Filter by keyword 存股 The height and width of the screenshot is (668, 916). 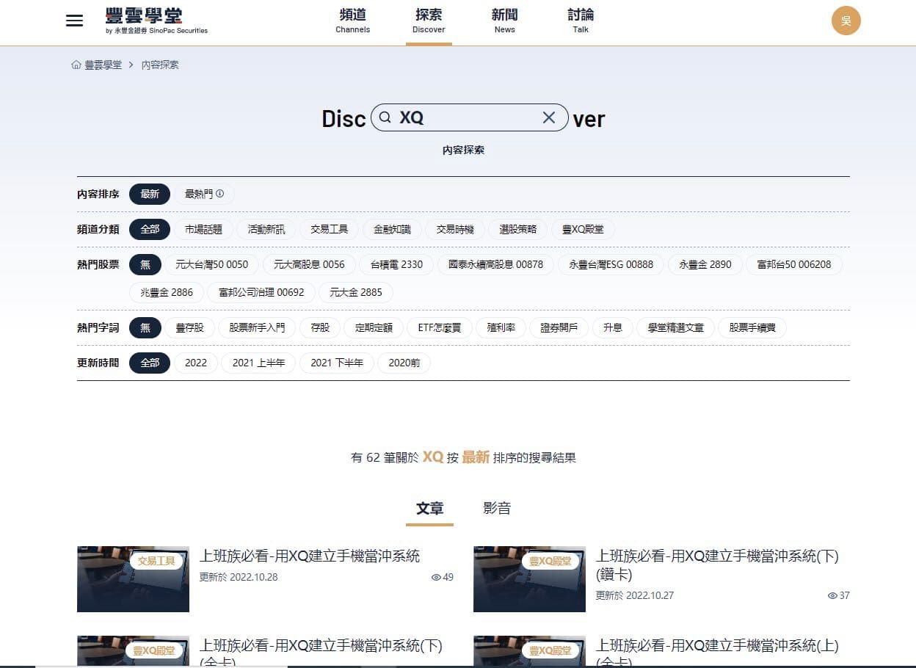pos(320,327)
